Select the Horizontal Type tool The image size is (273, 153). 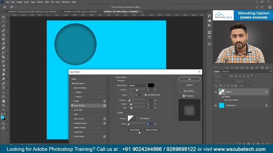(x=3, y=88)
